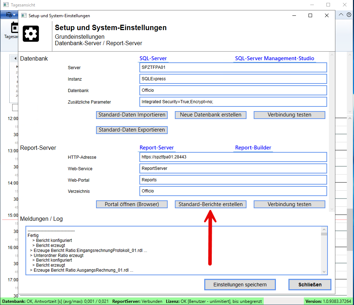The image size is (354, 305).
Task: Click Portal öffnen (Browser) button
Action: tap(132, 204)
